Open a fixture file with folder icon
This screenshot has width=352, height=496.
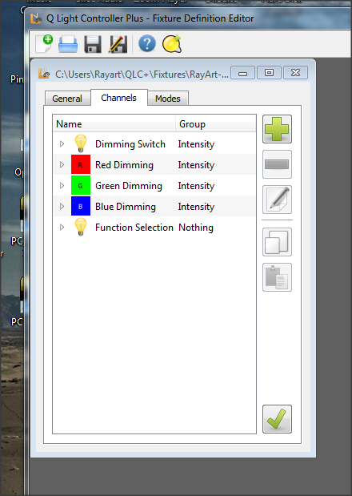68,44
